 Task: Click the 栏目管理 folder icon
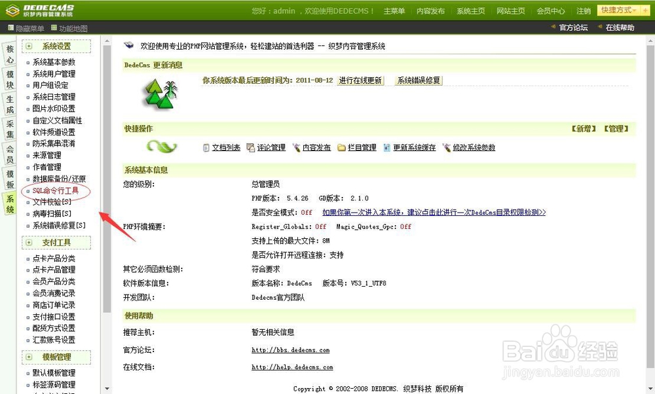[342, 148]
